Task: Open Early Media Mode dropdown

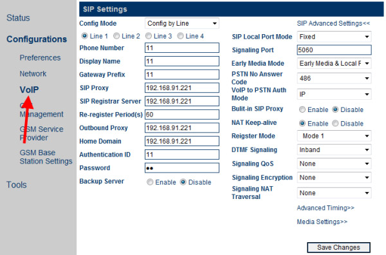Action: 334,63
